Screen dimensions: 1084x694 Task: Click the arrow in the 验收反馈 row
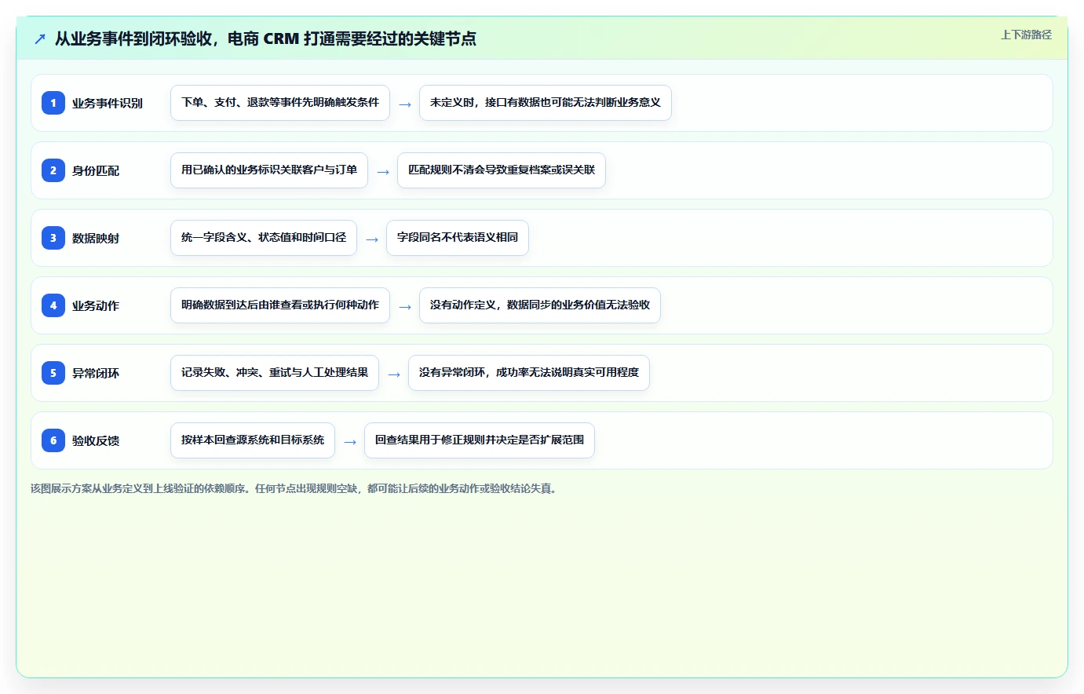coord(350,441)
